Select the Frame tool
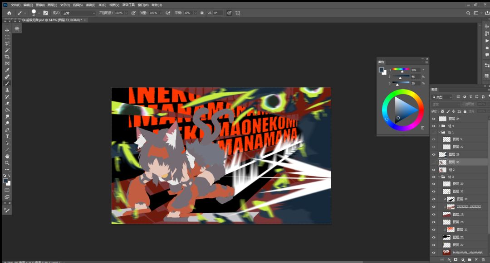Image resolution: width=490 pixels, height=263 pixels. coord(7,63)
